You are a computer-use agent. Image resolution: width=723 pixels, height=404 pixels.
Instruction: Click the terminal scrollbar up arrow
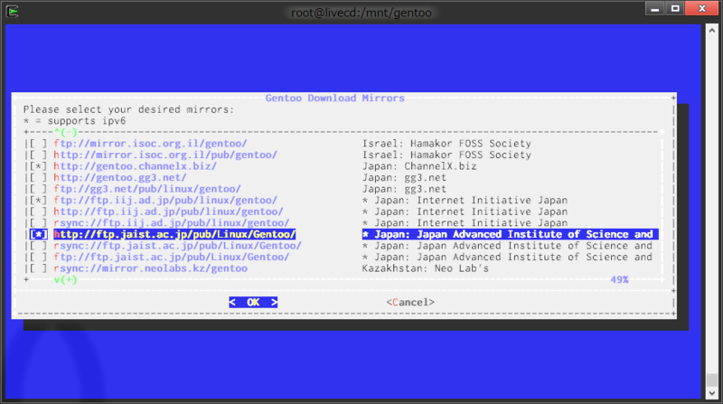coord(712,31)
